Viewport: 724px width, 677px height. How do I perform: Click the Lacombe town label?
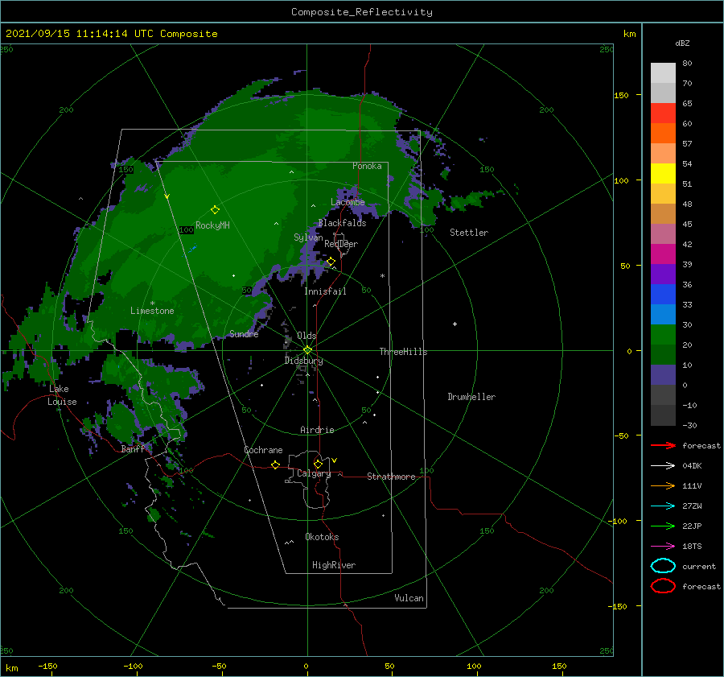click(x=348, y=202)
